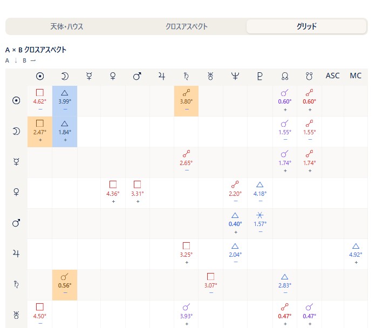Click the orange Sun-Saturn opposition 3.80° cell
376x328 pixels.
tap(186, 101)
